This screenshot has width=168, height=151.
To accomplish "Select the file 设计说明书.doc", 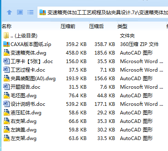I will click(28, 104).
